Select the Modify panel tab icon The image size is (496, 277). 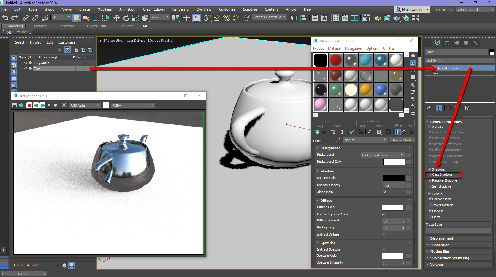pyautogui.click(x=437, y=43)
